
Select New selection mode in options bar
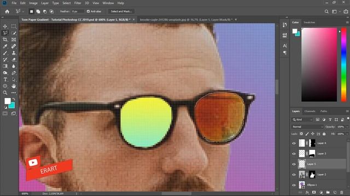(32, 11)
